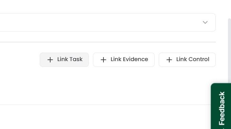Viewport: 231px width, 129px height.
Task: Click the down chevron icon in the select box
Action: click(x=205, y=22)
